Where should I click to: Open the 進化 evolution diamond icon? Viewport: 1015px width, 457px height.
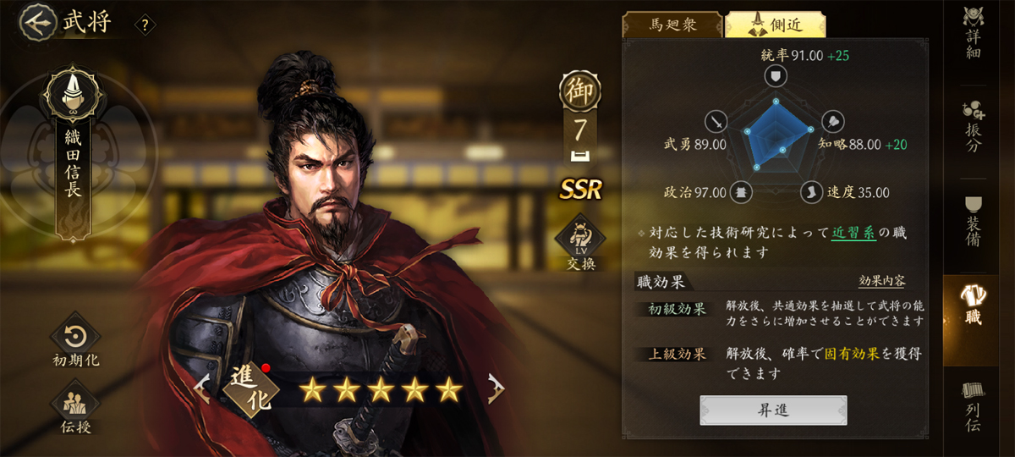(x=250, y=388)
